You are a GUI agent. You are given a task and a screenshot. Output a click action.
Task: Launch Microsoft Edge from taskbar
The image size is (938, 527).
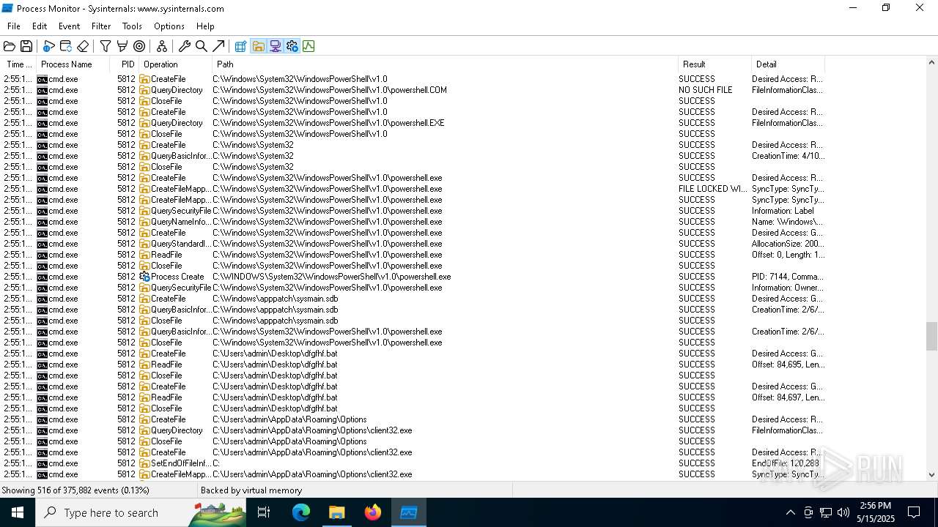(x=301, y=512)
